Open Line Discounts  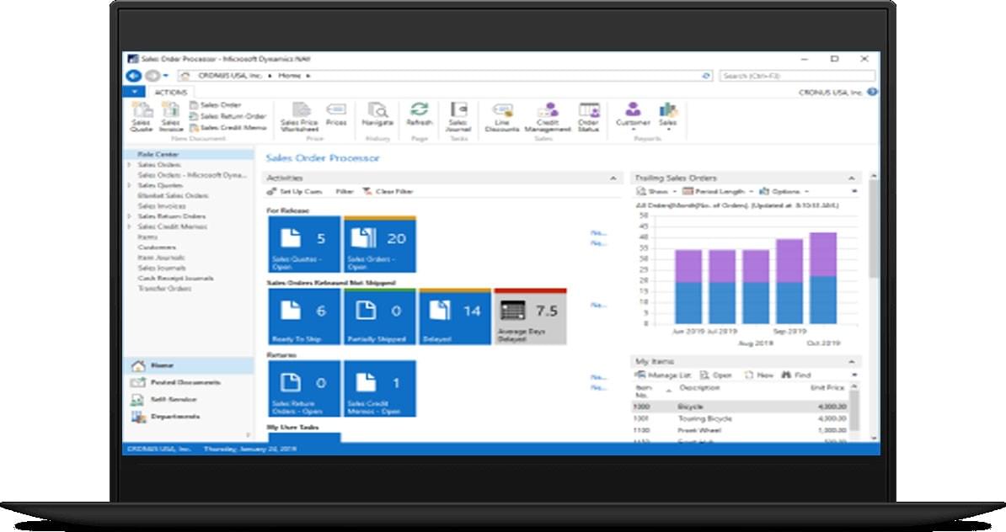501,116
